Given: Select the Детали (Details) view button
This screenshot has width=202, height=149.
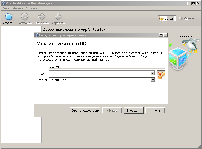Looking at the screenshot, I should tap(167, 19).
